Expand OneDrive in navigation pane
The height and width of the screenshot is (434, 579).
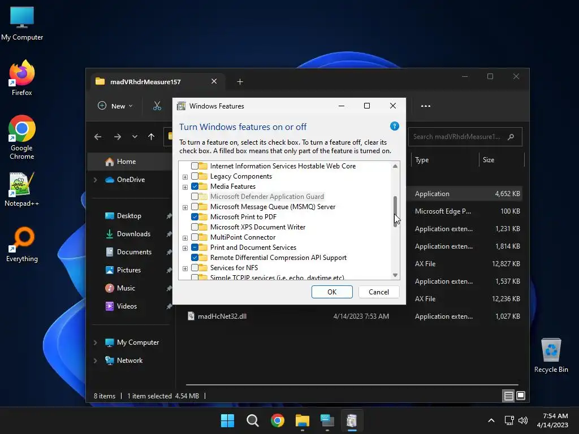point(95,180)
